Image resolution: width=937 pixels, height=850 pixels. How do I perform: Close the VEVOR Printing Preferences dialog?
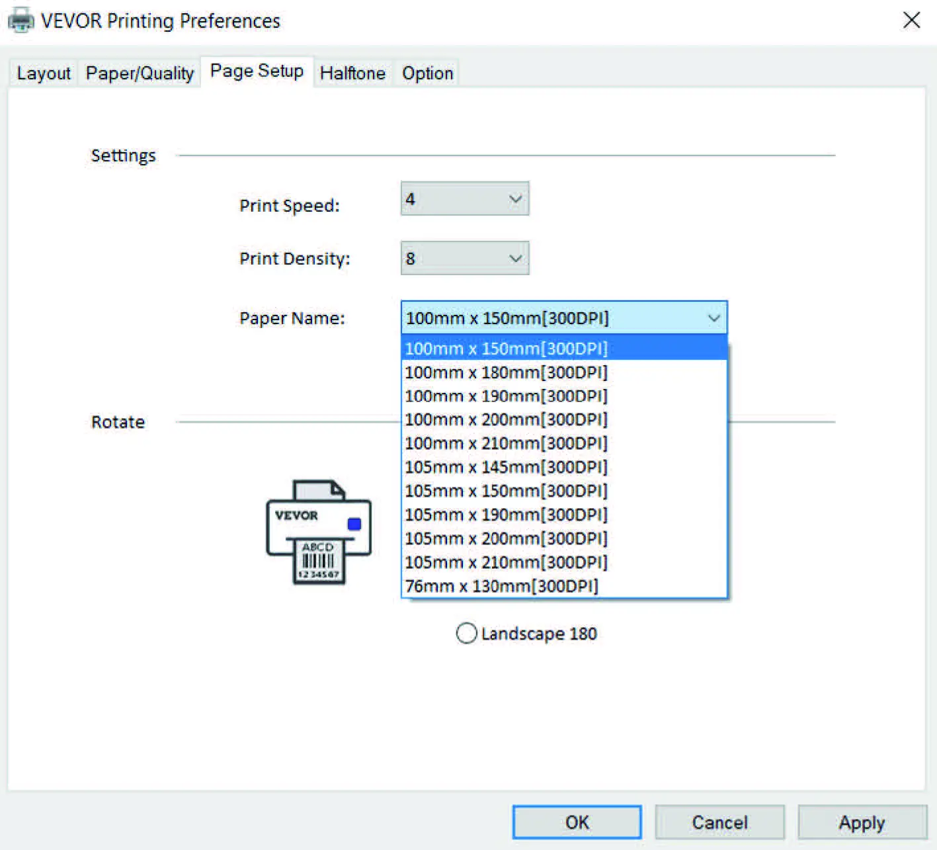[x=911, y=20]
